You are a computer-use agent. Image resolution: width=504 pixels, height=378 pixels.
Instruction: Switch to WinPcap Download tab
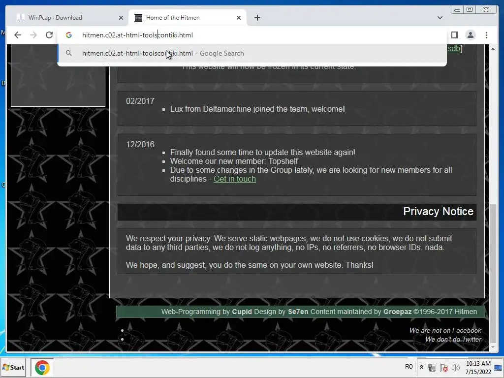[66, 18]
